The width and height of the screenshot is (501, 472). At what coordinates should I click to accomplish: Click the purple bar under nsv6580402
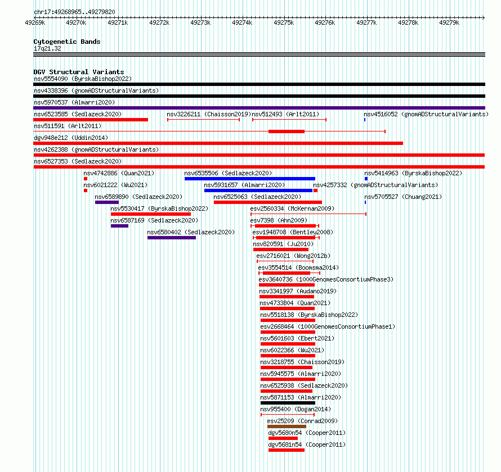(x=172, y=238)
